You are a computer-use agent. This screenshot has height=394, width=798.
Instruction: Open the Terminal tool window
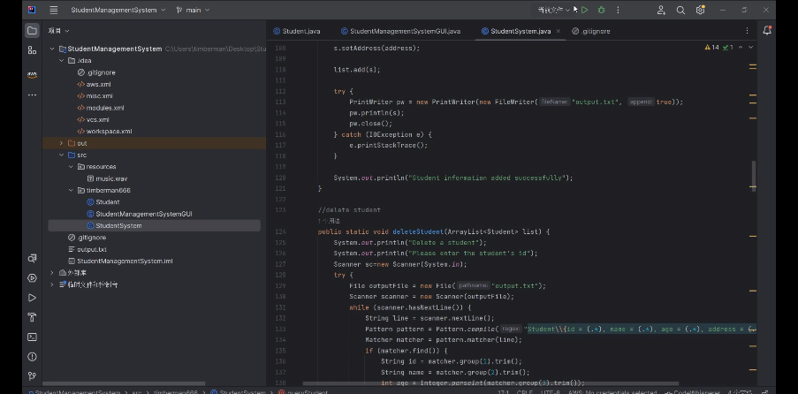tap(32, 337)
